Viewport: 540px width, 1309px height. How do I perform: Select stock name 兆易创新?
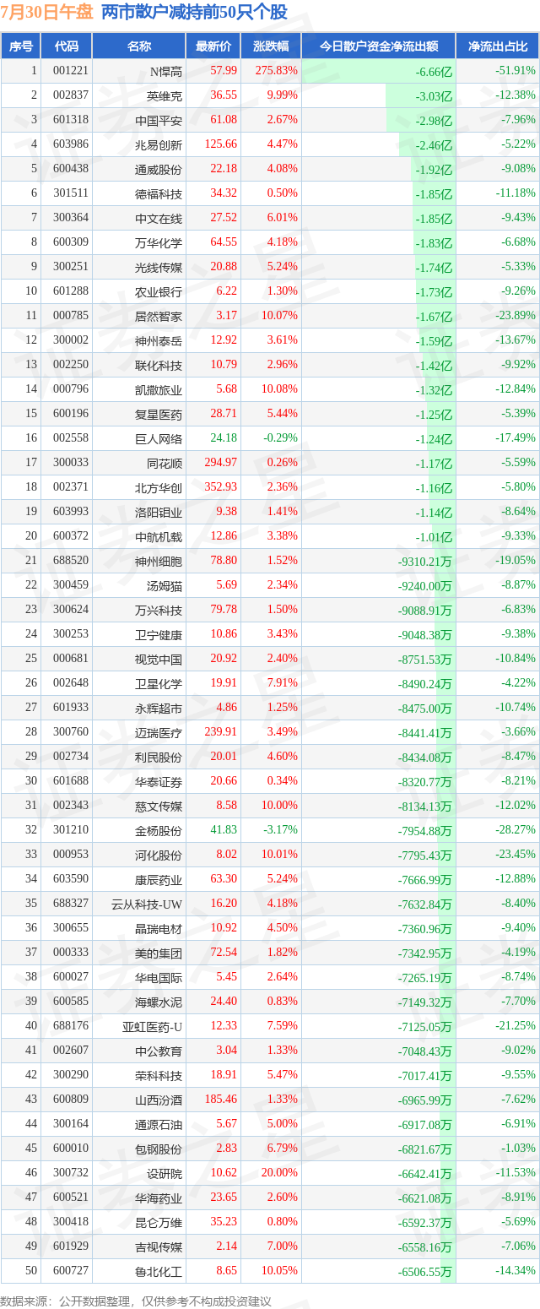pos(159,144)
